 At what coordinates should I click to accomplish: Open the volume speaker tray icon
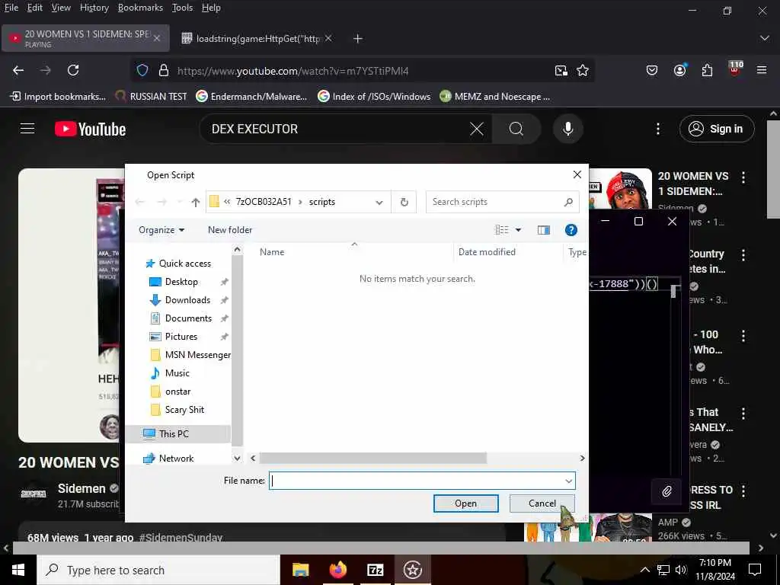pyautogui.click(x=681, y=570)
